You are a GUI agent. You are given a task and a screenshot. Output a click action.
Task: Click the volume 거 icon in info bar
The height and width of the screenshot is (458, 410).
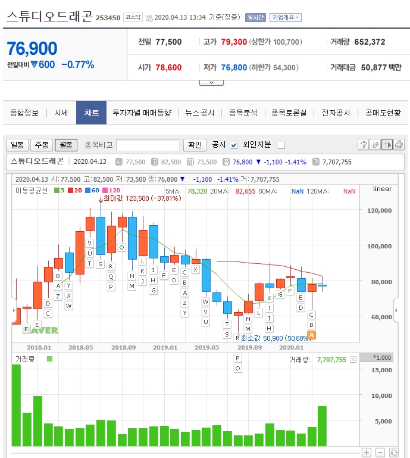click(316, 162)
